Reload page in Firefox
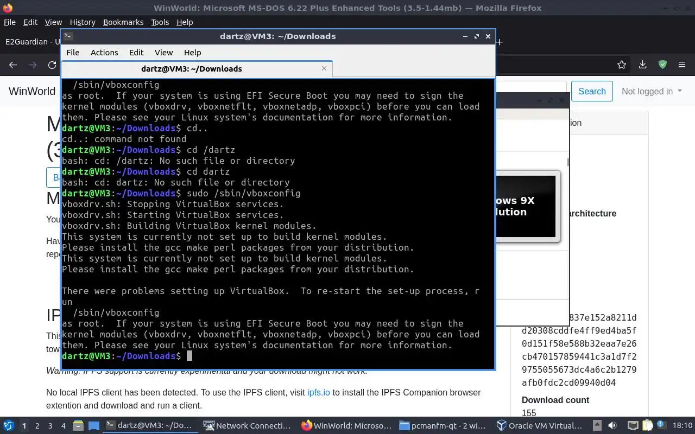The width and height of the screenshot is (695, 434). pos(52,65)
